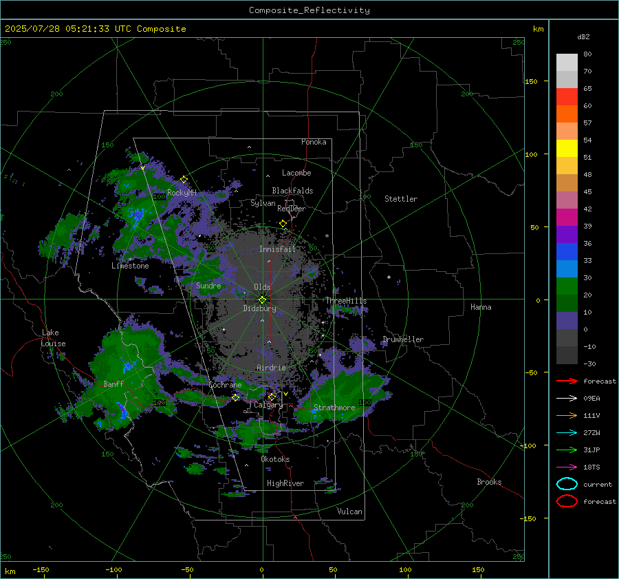Screen dimensions: 619x579
Task: Click the dBZ legend heading
Action: [x=583, y=36]
